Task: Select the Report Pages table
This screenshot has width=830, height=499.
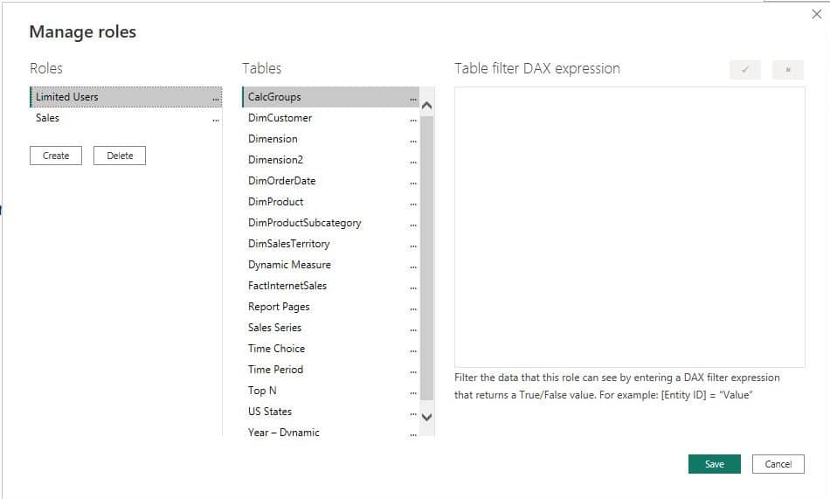Action: pyautogui.click(x=330, y=307)
